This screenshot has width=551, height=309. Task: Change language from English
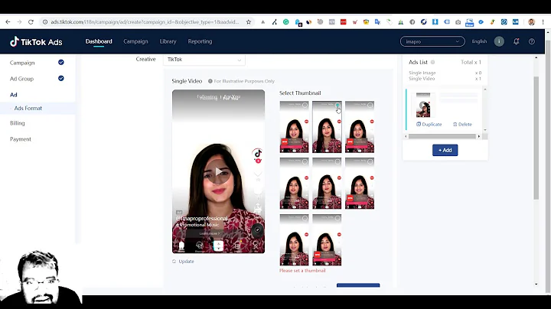[x=479, y=41]
